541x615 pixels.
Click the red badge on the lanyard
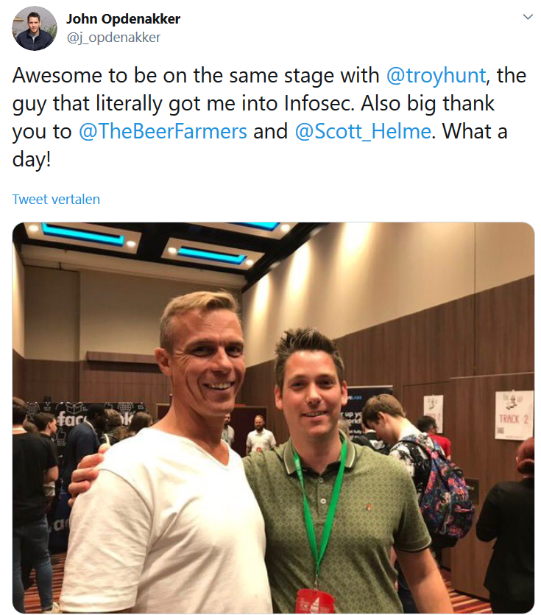(315, 601)
